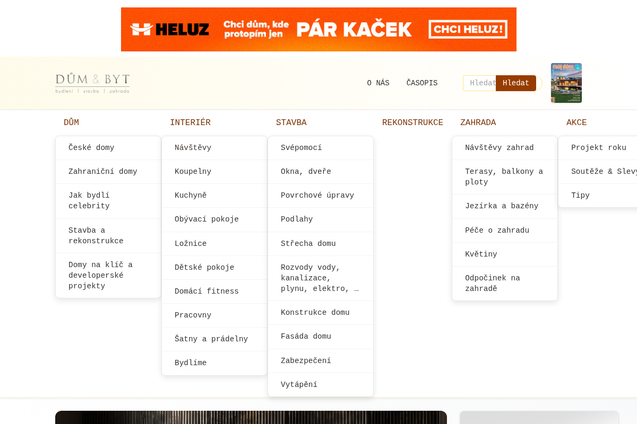Open Střecha domu submenu item

pos(321,244)
